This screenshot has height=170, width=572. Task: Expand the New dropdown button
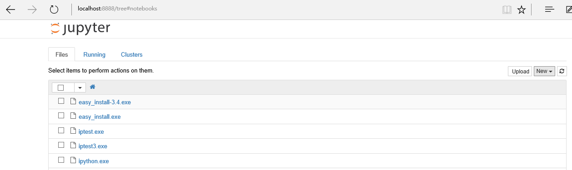(x=544, y=71)
